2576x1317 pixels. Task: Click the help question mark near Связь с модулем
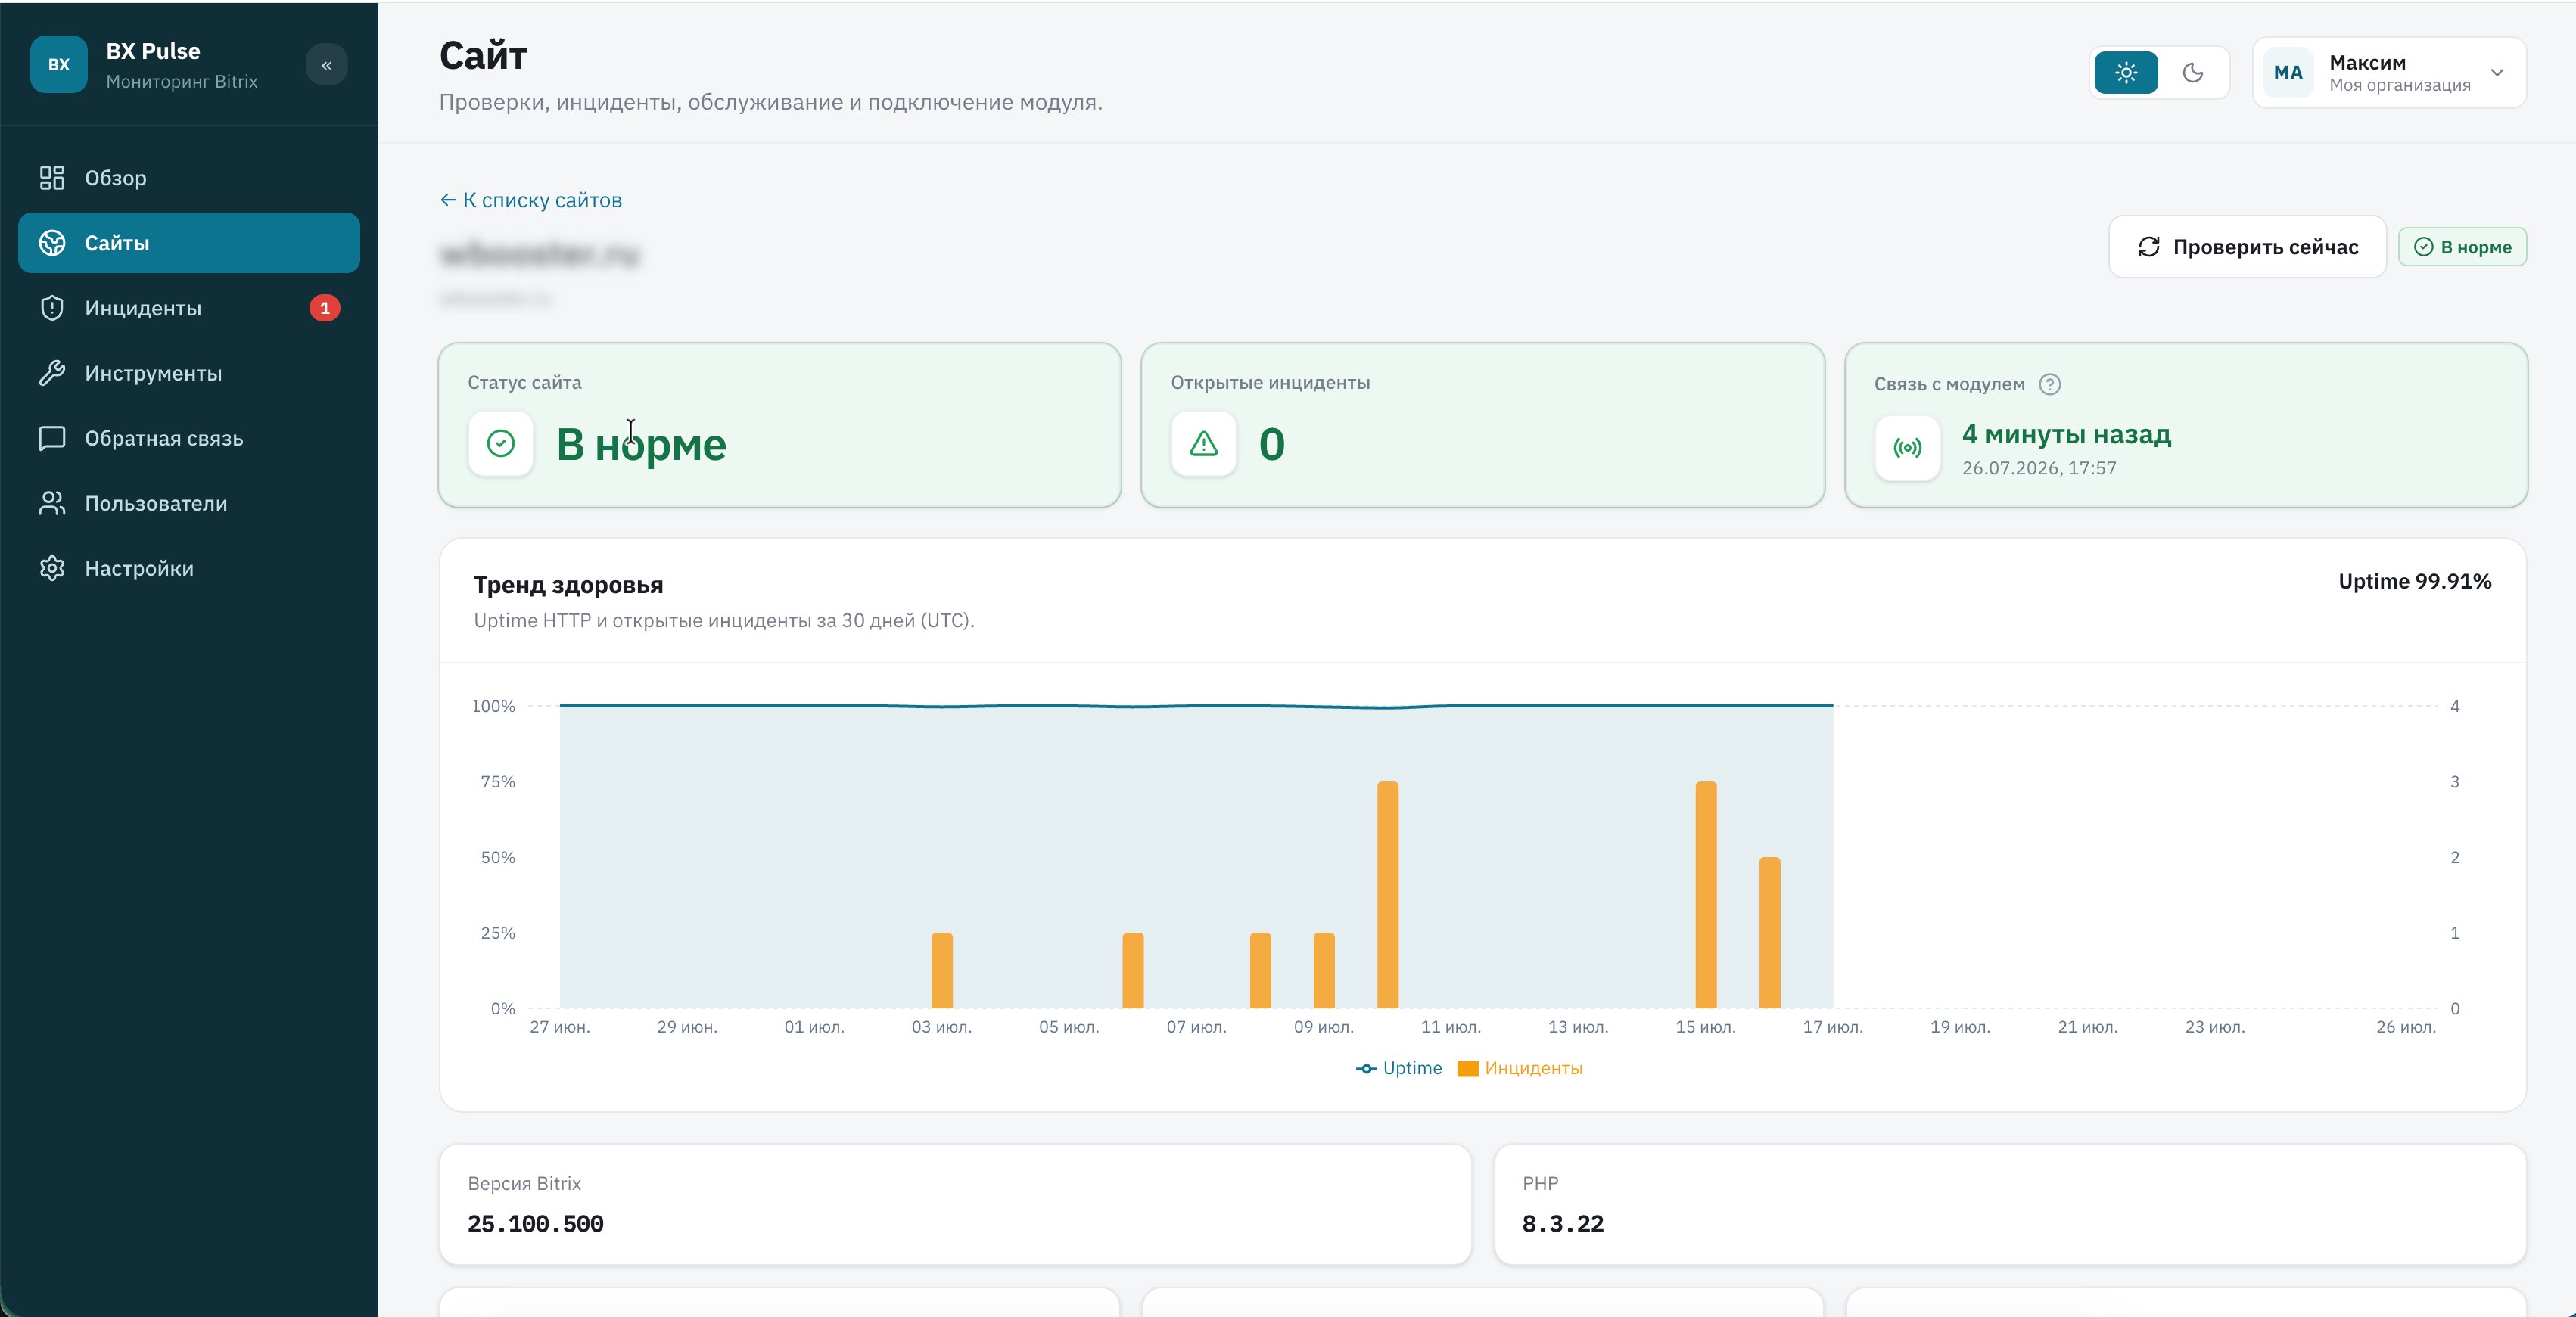click(2050, 385)
